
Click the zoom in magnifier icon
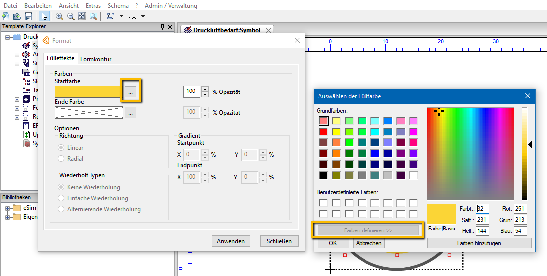click(x=59, y=16)
